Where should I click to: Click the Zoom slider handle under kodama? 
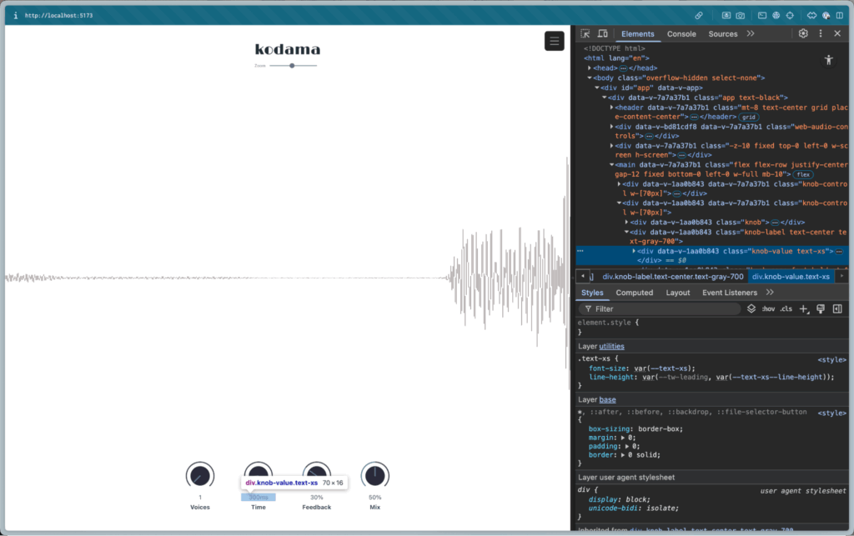point(292,65)
